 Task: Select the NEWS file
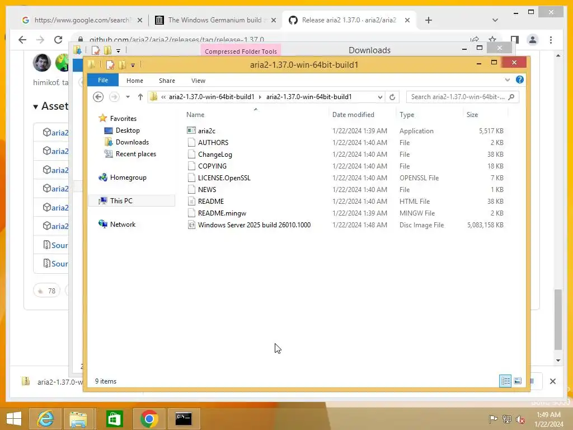tap(207, 189)
